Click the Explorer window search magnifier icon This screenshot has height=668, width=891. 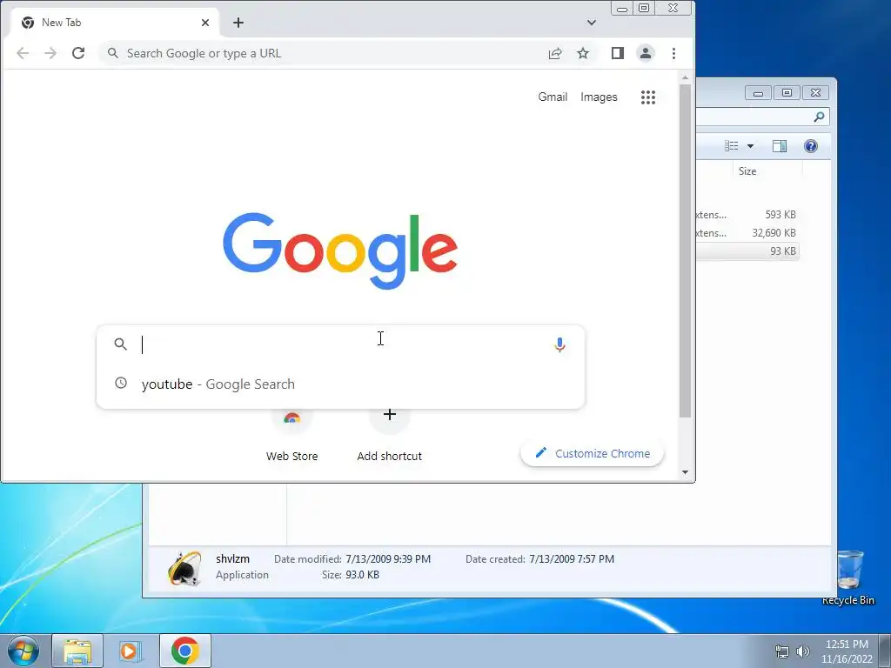pos(819,117)
